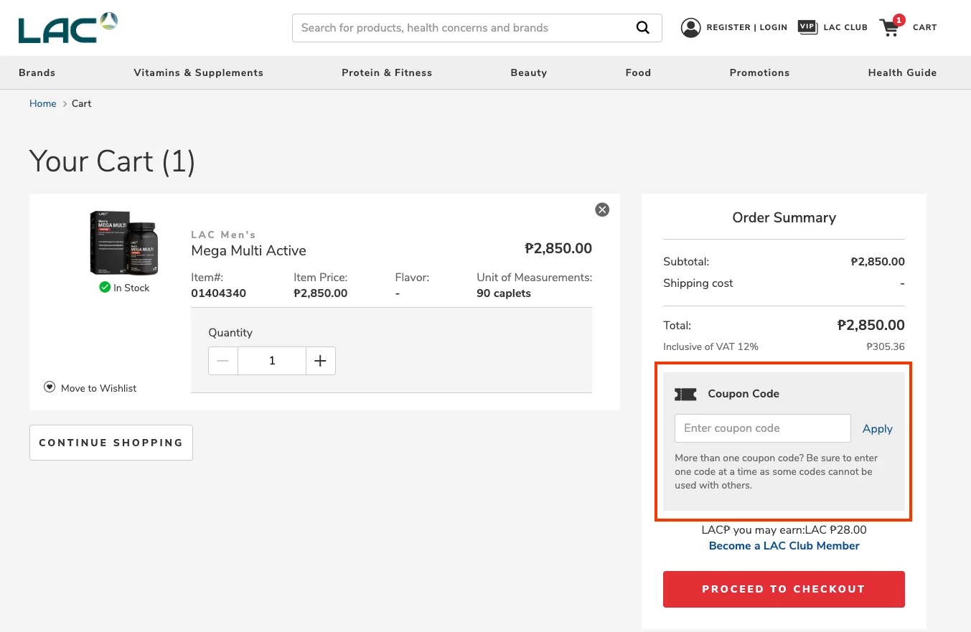The image size is (971, 632).
Task: Click the Home breadcrumb link
Action: click(42, 103)
